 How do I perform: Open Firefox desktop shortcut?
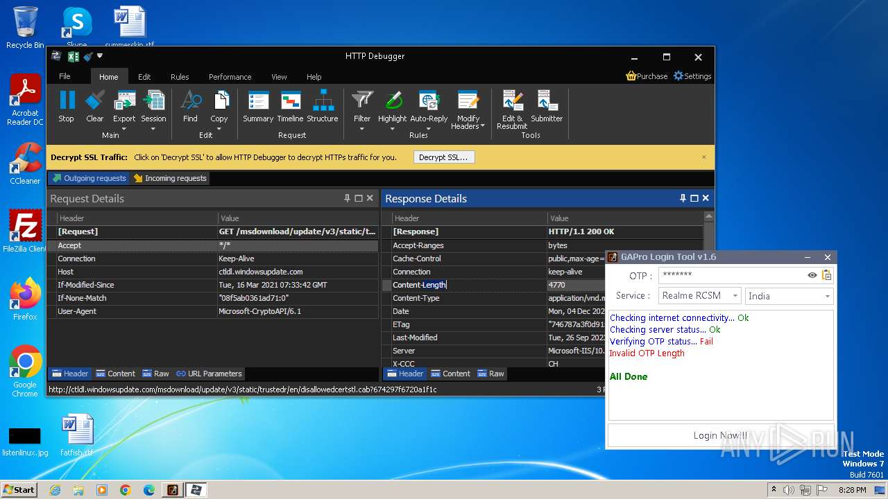25,299
